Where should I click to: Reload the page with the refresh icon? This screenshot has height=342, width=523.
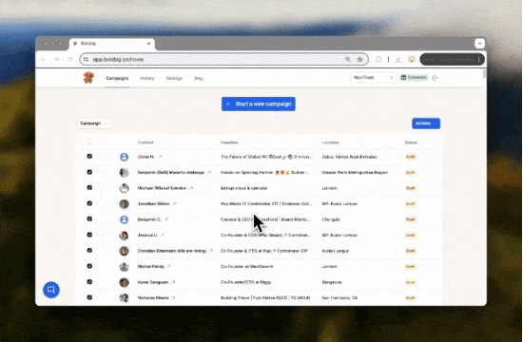coord(69,59)
